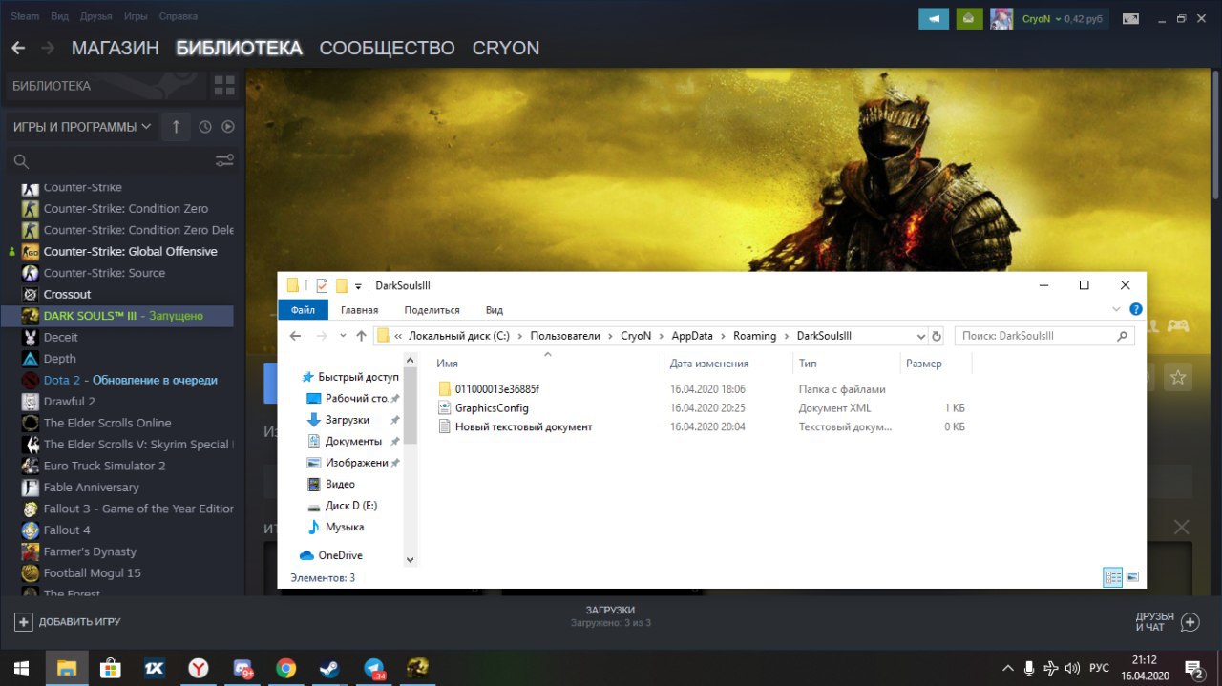Click the new folder quick access icon

(342, 285)
